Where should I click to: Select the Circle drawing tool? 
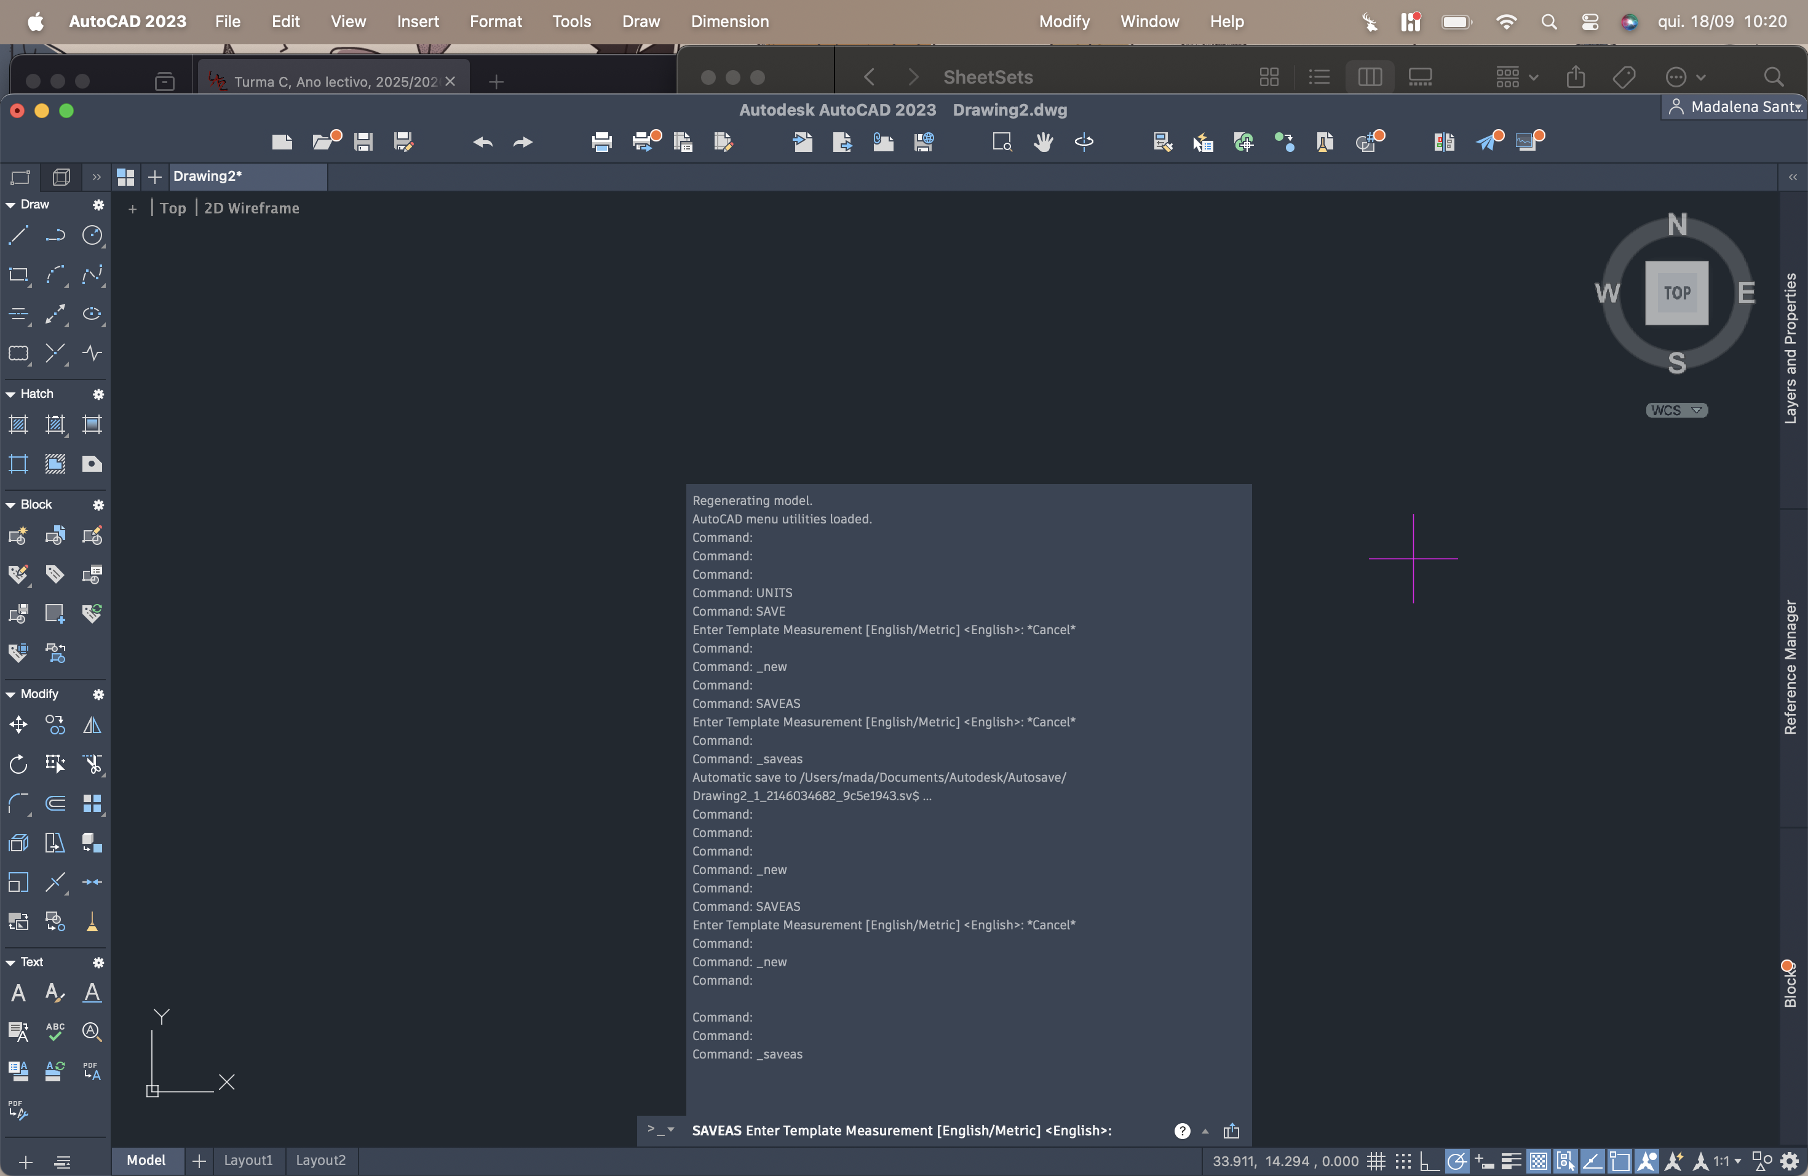pos(92,236)
